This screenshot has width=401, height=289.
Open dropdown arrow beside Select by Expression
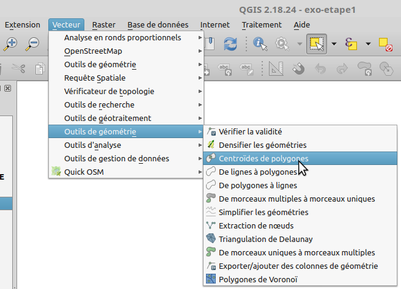click(368, 44)
